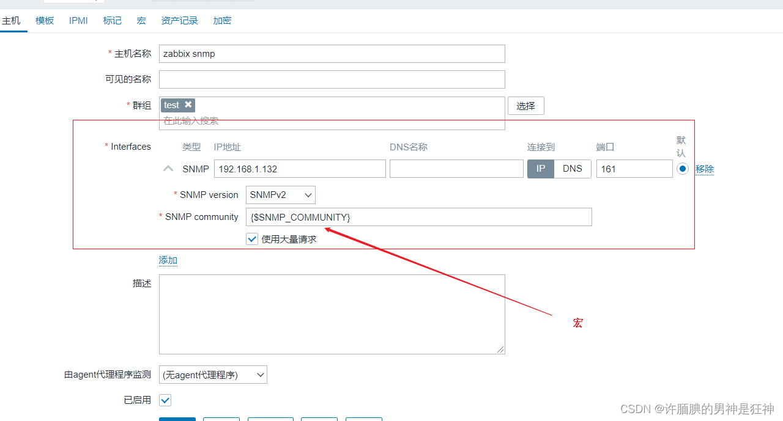Remove the test group tag
Image resolution: width=783 pixels, height=421 pixels.
pyautogui.click(x=188, y=105)
